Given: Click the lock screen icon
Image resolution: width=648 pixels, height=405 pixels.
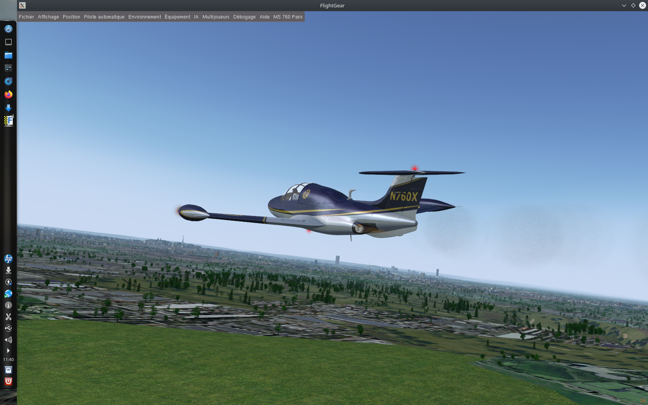Looking at the screenshot, I should 8,370.
